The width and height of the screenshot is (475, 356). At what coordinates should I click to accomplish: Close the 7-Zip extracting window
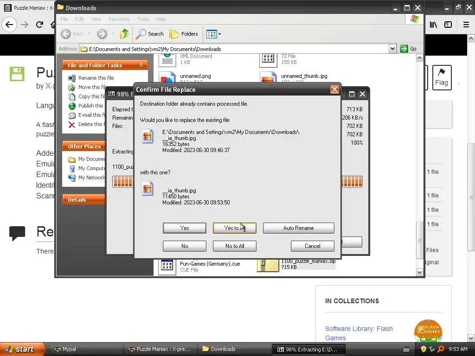point(362,94)
